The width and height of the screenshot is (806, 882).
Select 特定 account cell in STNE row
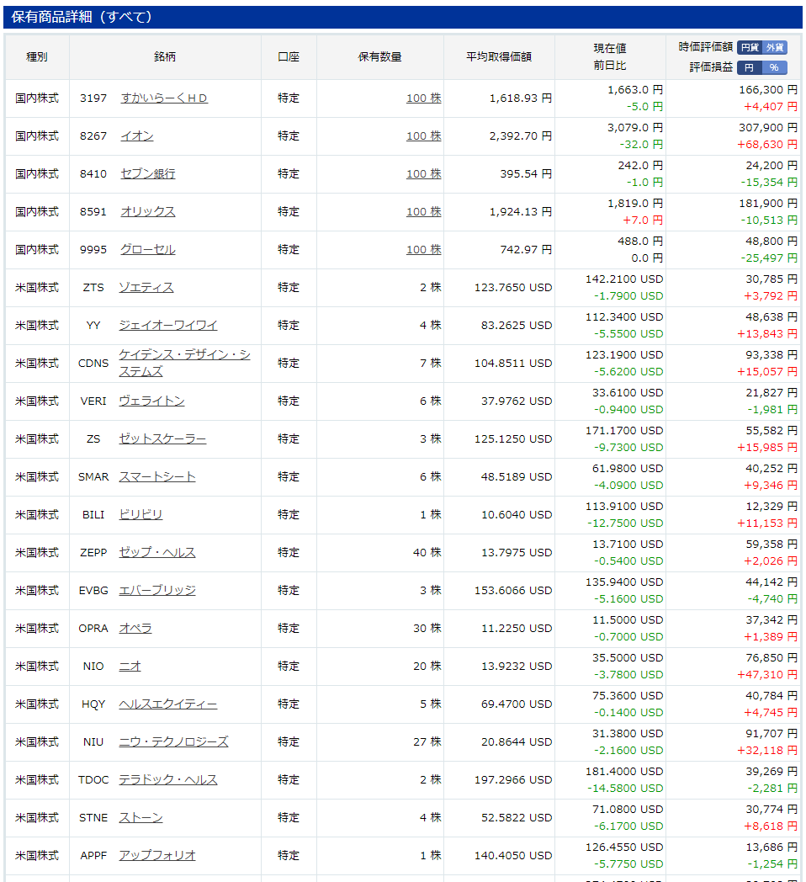tap(289, 817)
